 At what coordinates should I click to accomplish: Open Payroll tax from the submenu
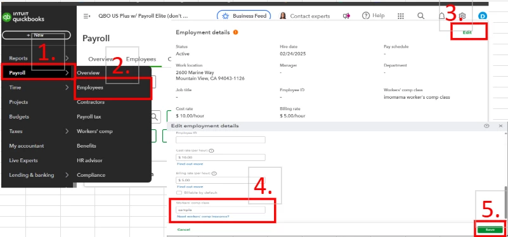tap(89, 117)
